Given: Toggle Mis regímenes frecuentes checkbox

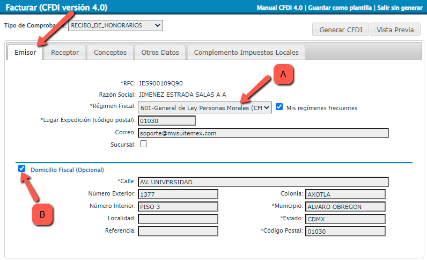Looking at the screenshot, I should tap(279, 107).
